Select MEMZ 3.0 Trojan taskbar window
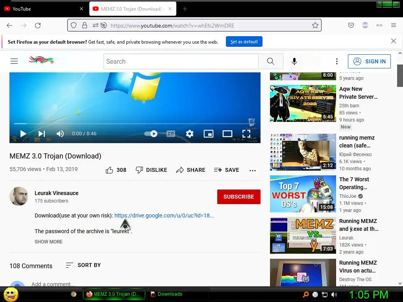 tap(114, 294)
